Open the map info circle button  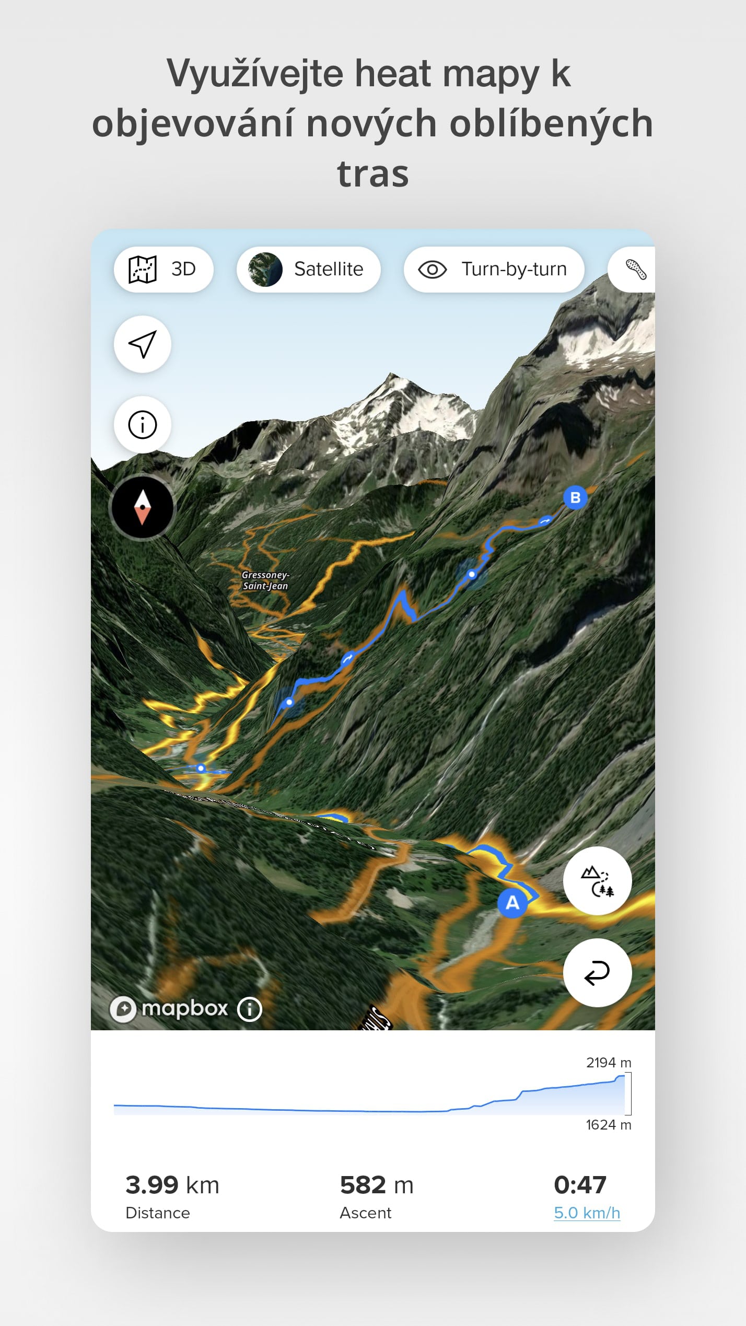pos(143,425)
